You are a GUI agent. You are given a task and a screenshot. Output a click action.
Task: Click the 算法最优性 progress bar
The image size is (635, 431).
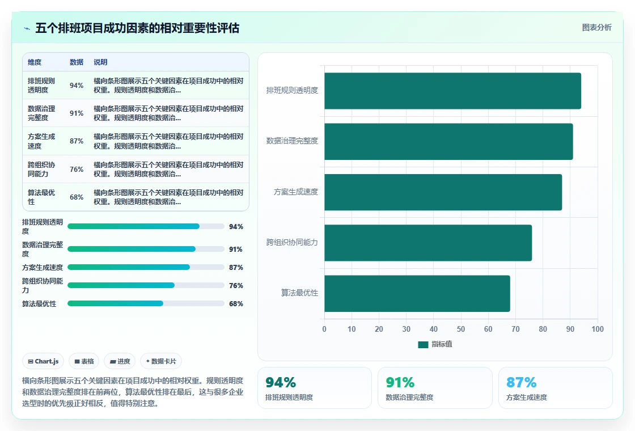146,304
